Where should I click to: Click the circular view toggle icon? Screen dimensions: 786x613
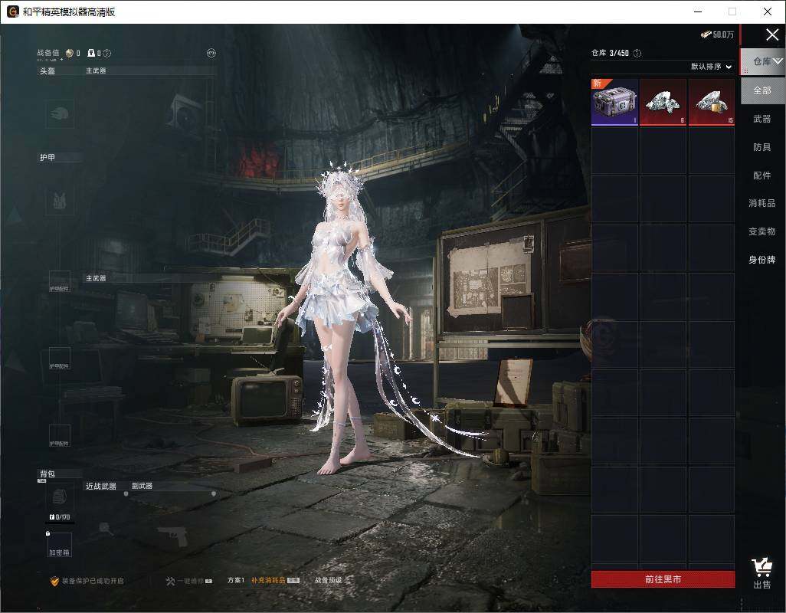pyautogui.click(x=211, y=53)
